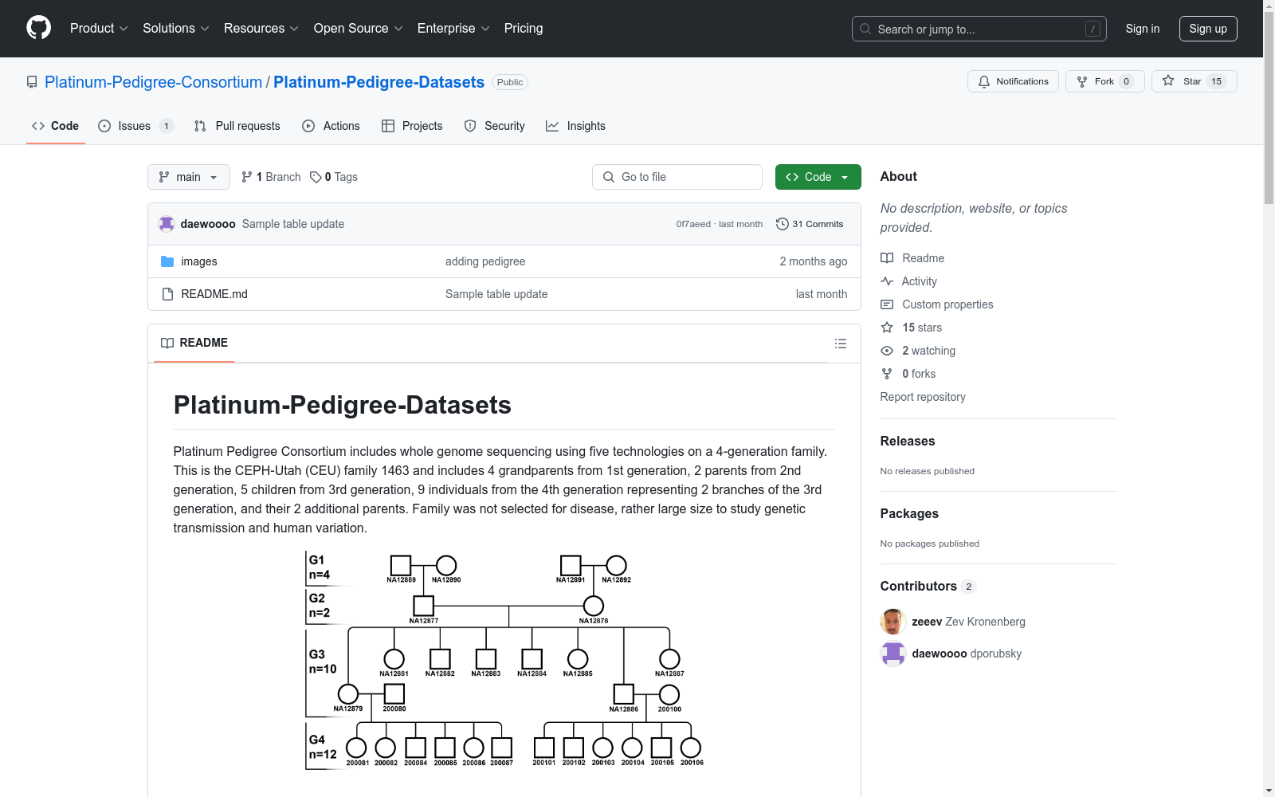Open the Packages section heading
This screenshot has height=797, width=1275.
pyautogui.click(x=909, y=513)
